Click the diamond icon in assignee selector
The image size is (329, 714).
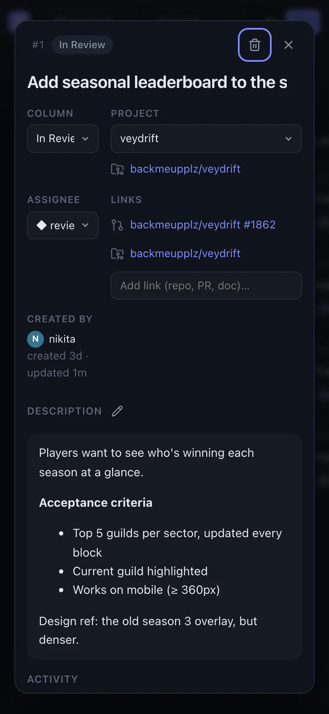pos(41,225)
